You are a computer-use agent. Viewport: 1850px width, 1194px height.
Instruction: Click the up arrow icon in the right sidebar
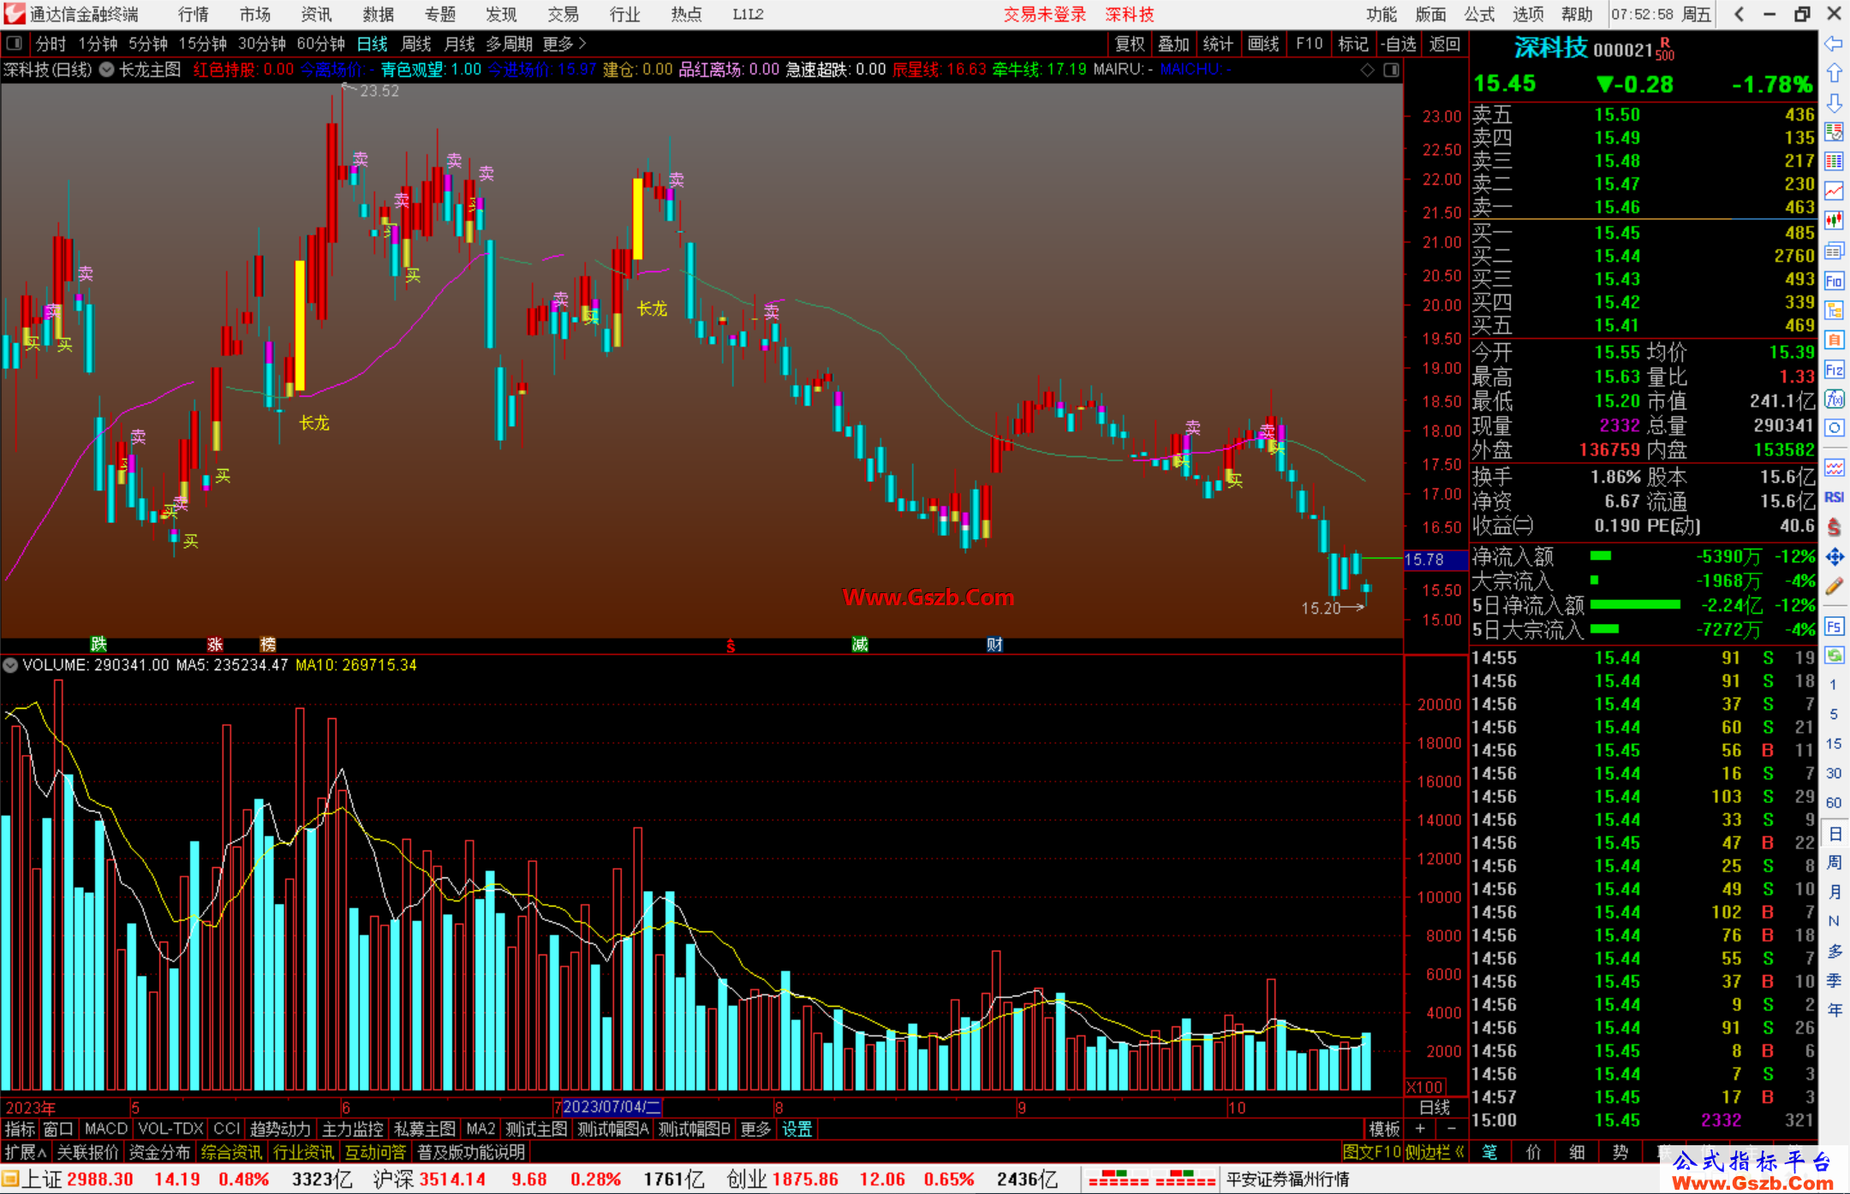(x=1834, y=74)
